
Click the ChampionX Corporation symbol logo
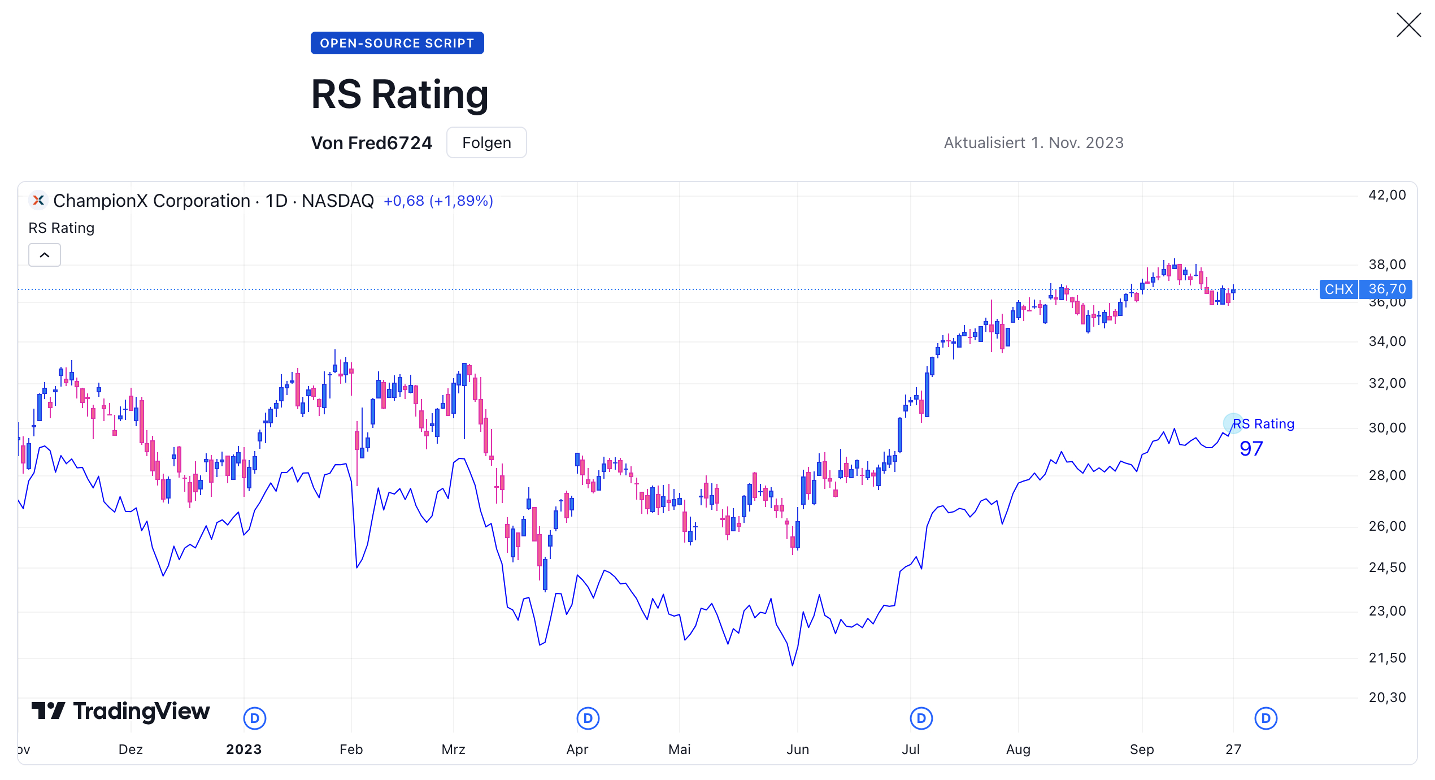point(38,201)
